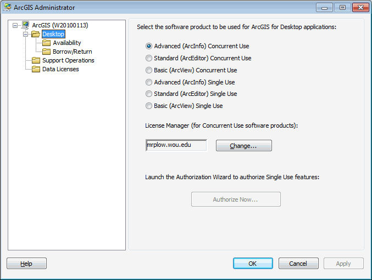Select the Desktop tree item label
This screenshot has height=280, width=372.
point(53,34)
